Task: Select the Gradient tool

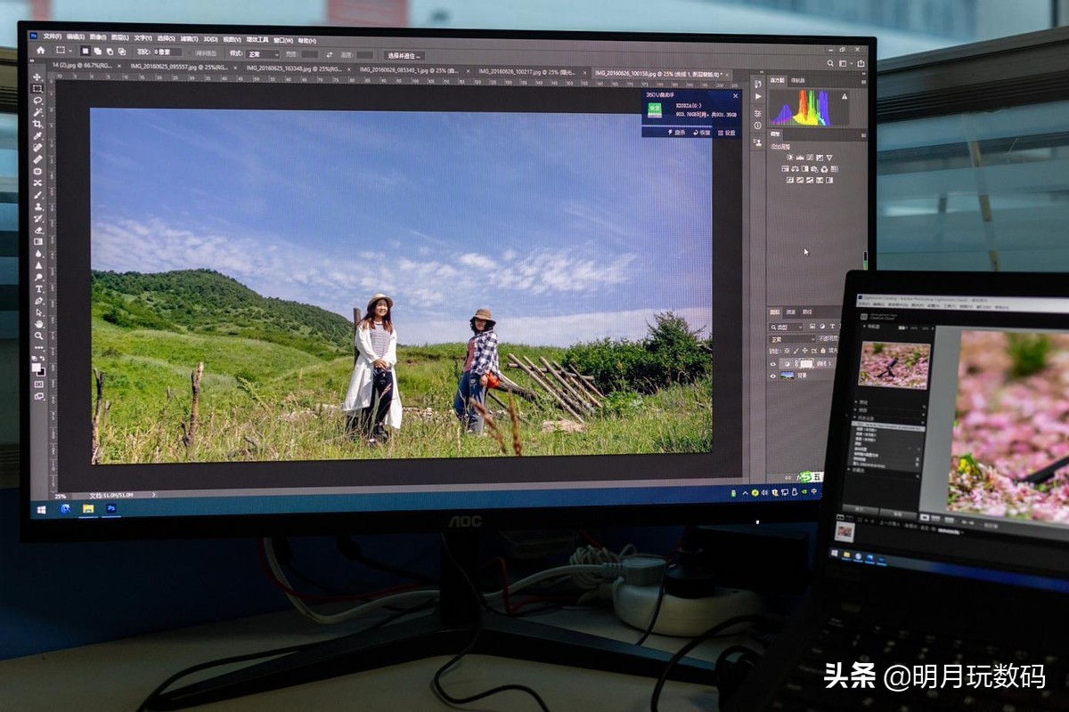Action: tap(39, 241)
